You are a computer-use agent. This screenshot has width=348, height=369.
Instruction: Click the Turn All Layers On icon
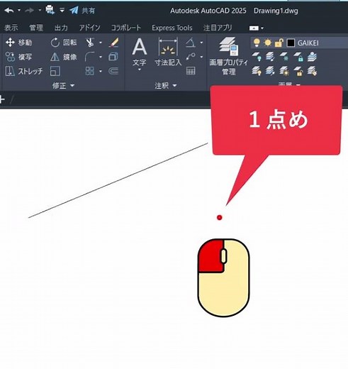pos(257,71)
